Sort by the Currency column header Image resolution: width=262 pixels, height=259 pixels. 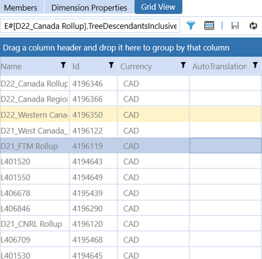pos(136,66)
